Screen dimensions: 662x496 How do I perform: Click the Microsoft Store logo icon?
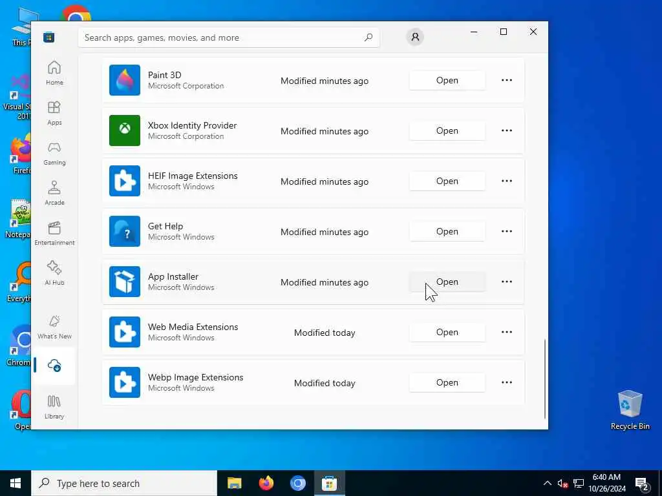tap(48, 37)
